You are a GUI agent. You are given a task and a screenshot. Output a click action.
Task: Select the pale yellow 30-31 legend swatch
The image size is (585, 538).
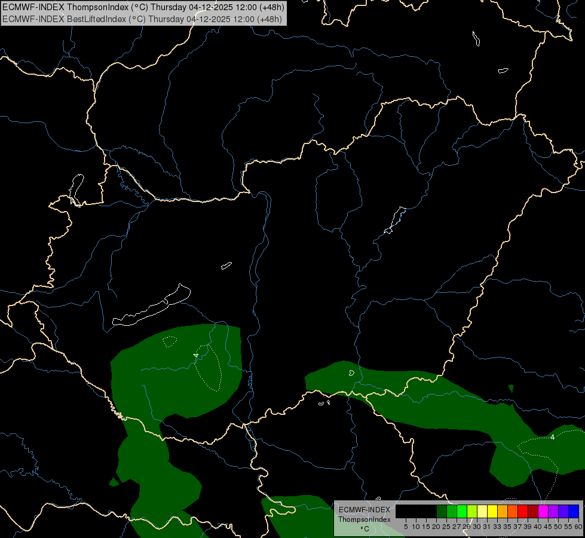tap(482, 512)
